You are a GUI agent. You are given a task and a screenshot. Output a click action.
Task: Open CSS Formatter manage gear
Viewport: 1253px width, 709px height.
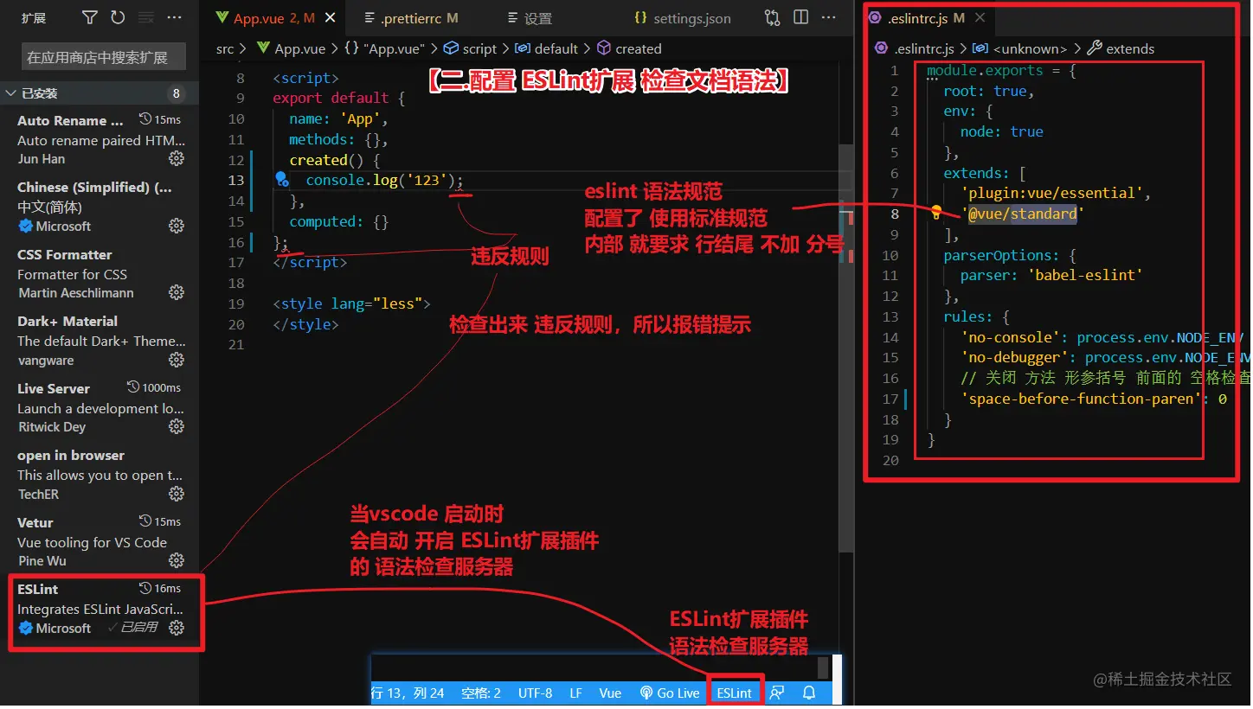point(177,292)
